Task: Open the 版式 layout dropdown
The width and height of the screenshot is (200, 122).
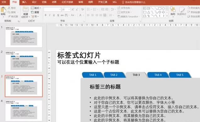Action: point(36,8)
